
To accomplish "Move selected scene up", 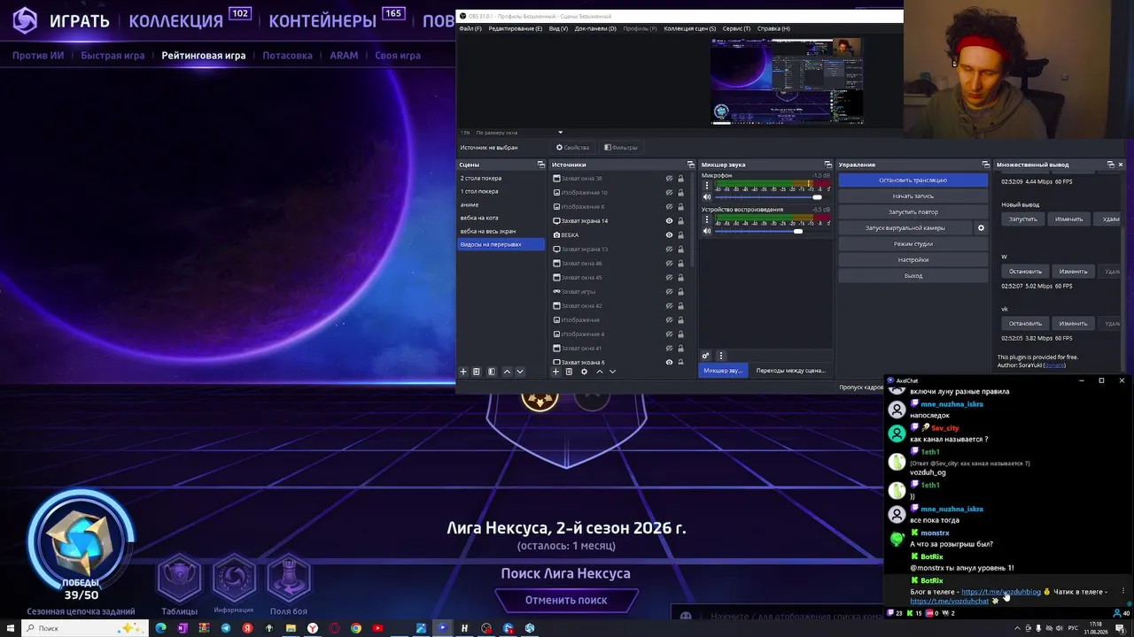I will point(507,372).
